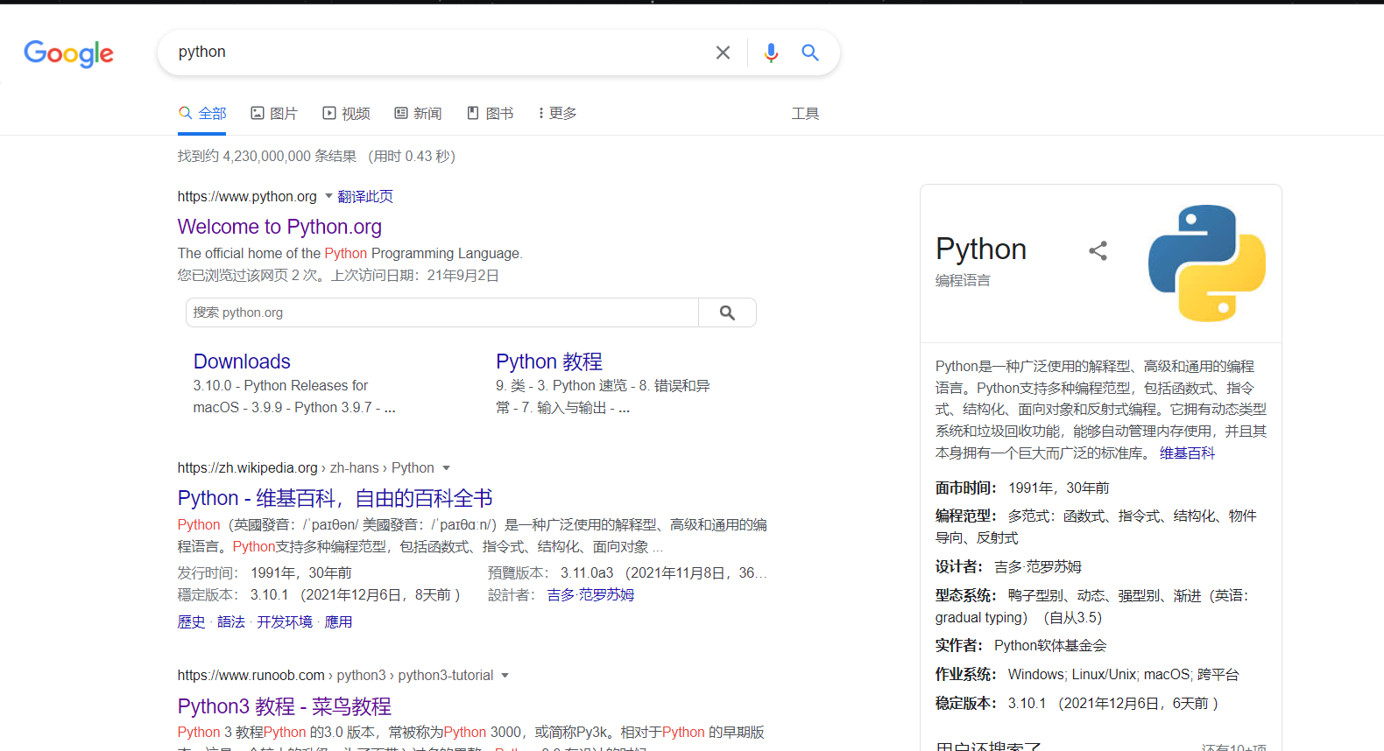Image resolution: width=1384 pixels, height=751 pixels.
Task: Expand the dropdown arrow next to wikipedia URL
Action: pyautogui.click(x=446, y=467)
